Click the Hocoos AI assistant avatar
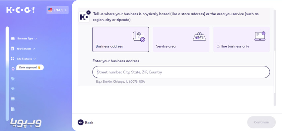282x131 pixels. (84, 17)
